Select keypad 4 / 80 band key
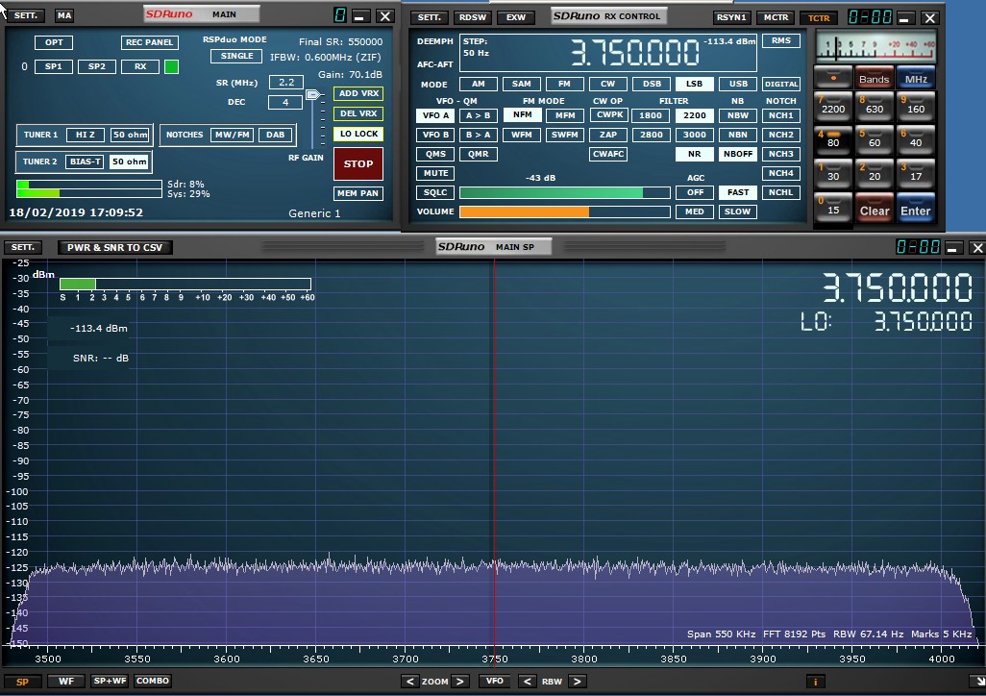The height and width of the screenshot is (696, 986). [x=833, y=139]
